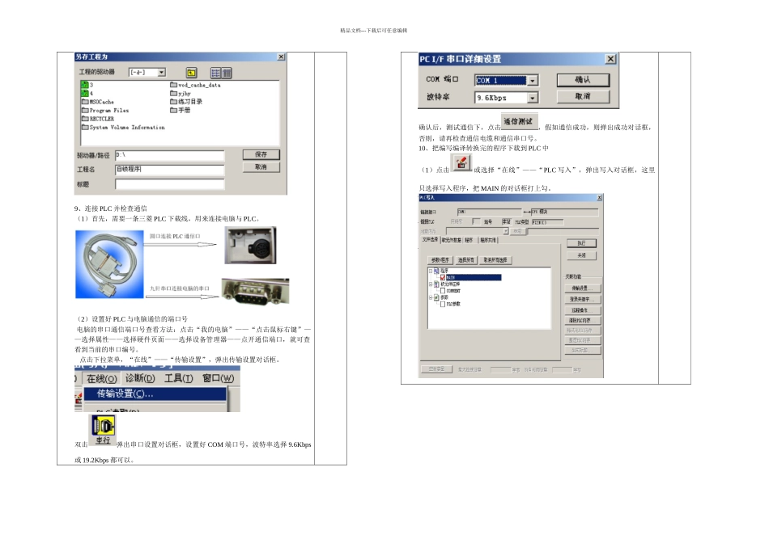Screen dimensions: 769x543
Task: Click 确认 in serial settings dialog
Action: [583, 80]
